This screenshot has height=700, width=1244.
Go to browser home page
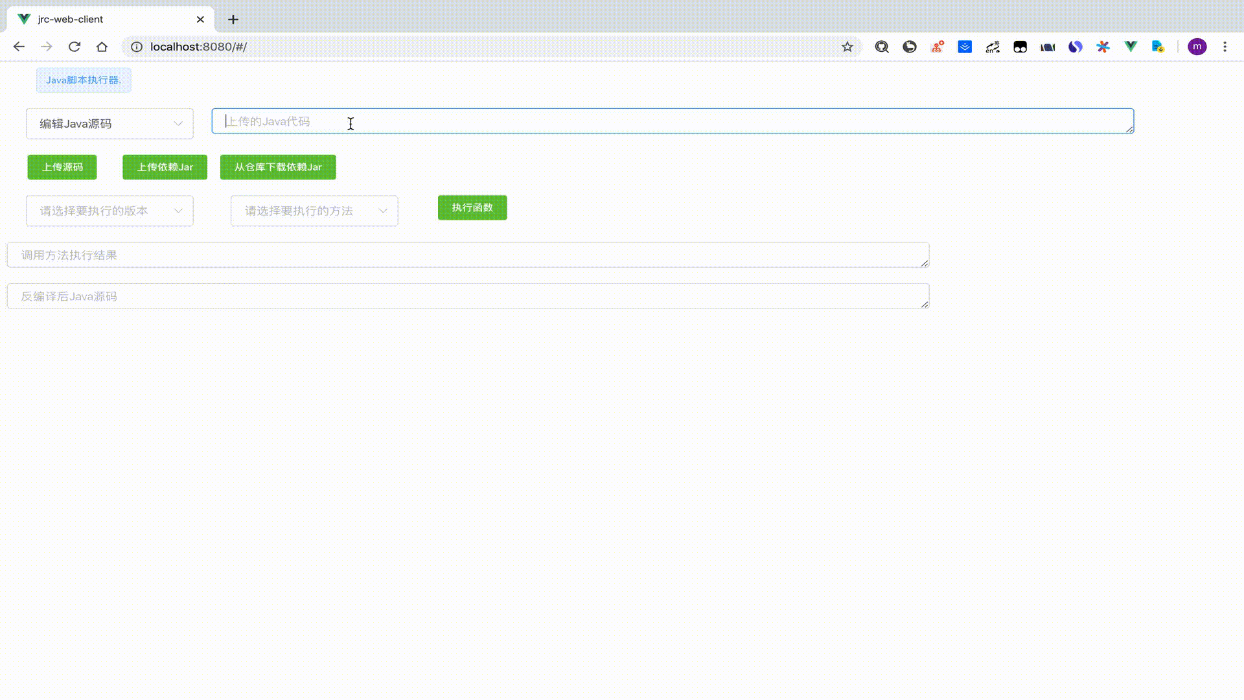click(102, 47)
